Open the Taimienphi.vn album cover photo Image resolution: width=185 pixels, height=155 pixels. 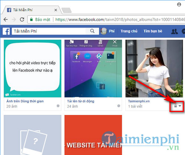[x=154, y=69]
